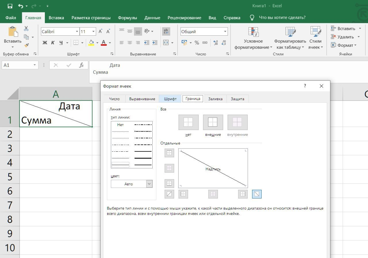Apply the diagonal-up border button

(169, 194)
